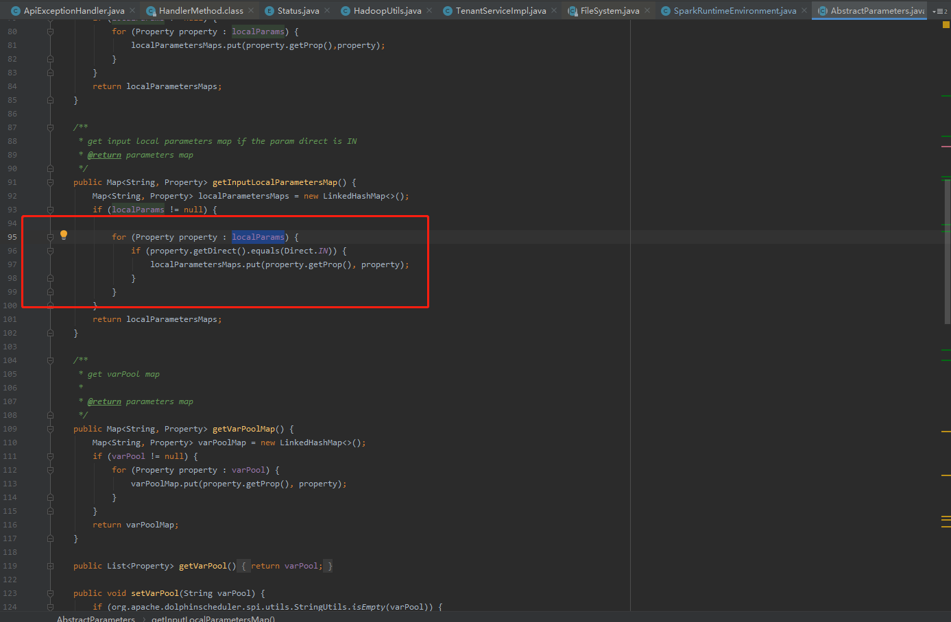Collapse the for loop at line 95
951x622 pixels.
[x=50, y=237]
